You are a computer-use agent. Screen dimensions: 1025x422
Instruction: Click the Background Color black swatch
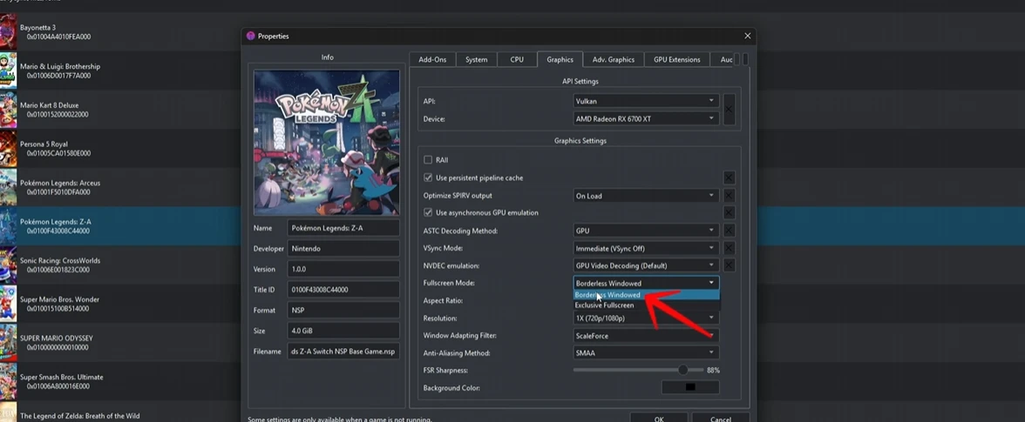pyautogui.click(x=690, y=388)
